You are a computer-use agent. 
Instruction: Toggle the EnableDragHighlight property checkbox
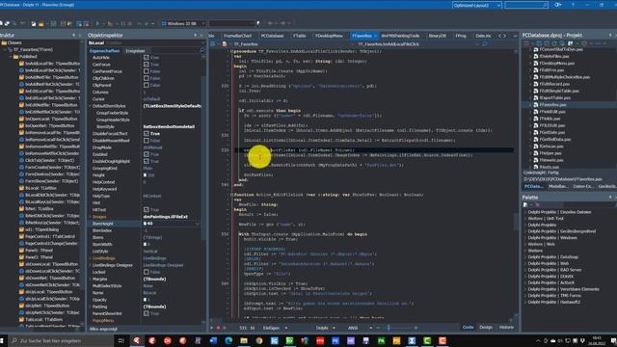pyautogui.click(x=146, y=161)
